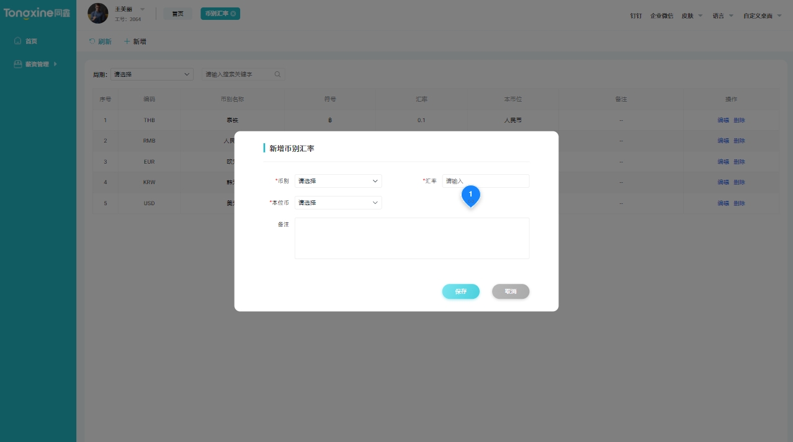Click 编辑 link in the THB row

723,120
